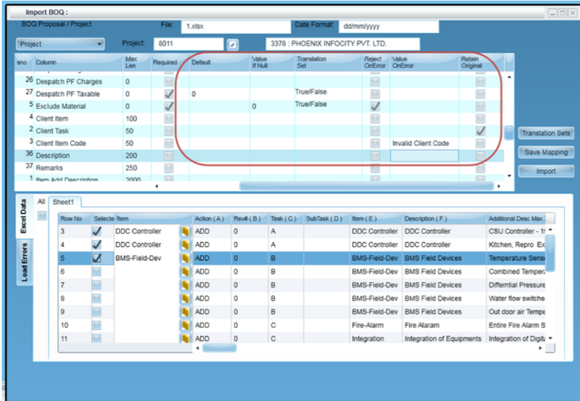The image size is (580, 401).
Task: Click the Save Mapping button
Action: 546,152
